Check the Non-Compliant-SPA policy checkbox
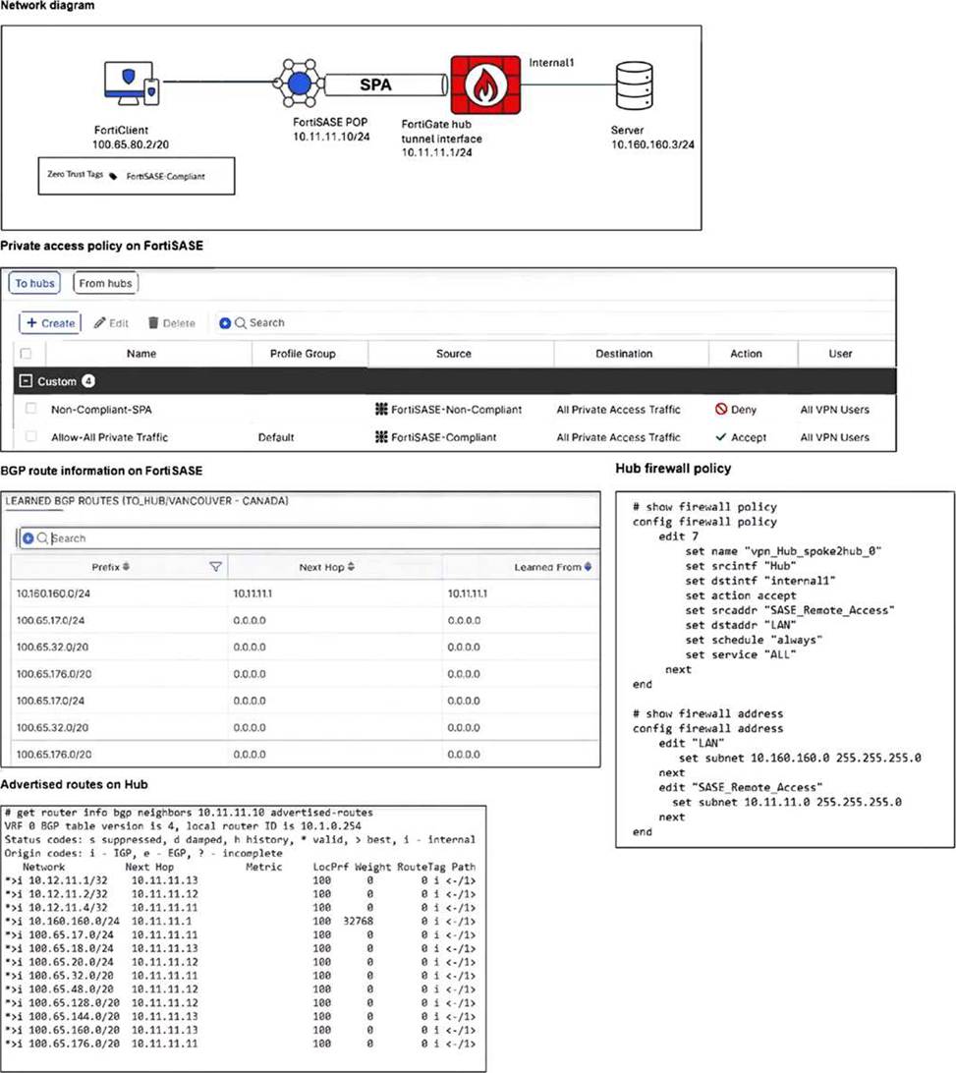The width and height of the screenshot is (956, 1073). [31, 410]
